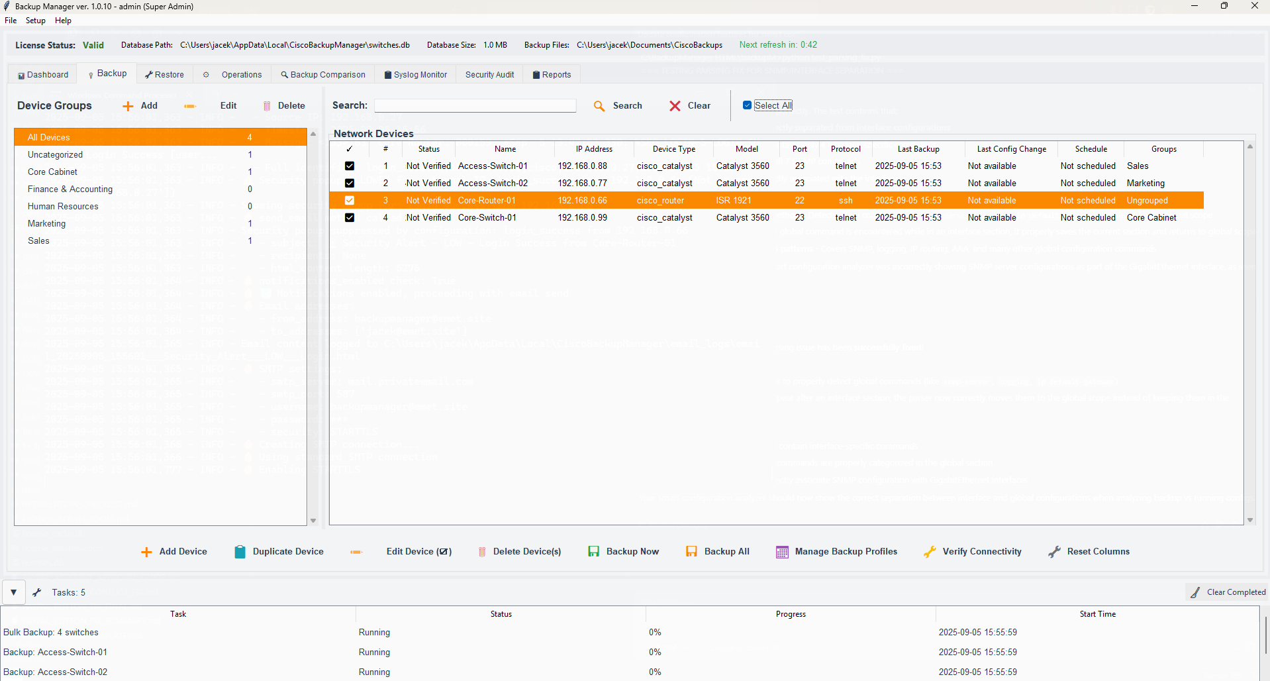Click the Verify Connectivity wrench icon

[x=930, y=551]
